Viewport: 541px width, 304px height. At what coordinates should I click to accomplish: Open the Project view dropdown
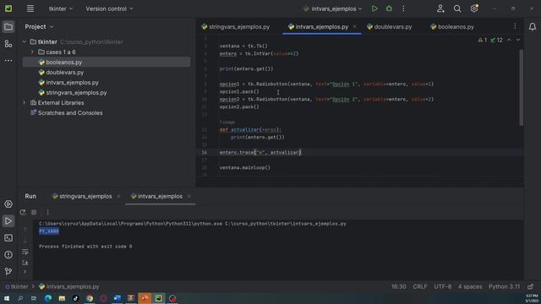(x=39, y=26)
